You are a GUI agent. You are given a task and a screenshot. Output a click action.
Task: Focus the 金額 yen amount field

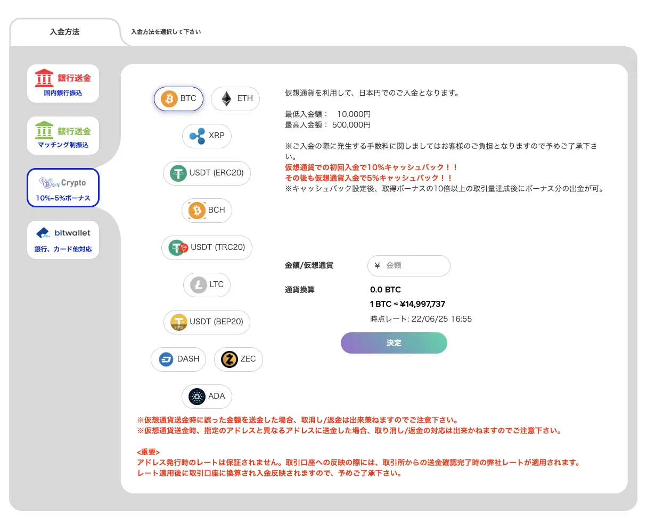(409, 266)
